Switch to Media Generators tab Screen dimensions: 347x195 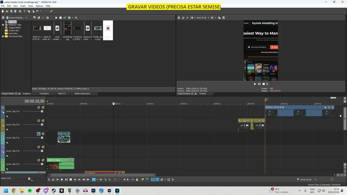[82, 94]
